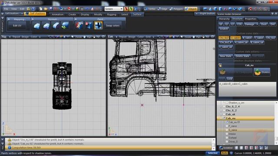Switch to Rigging tab
278x156 pixels.
[x=112, y=14]
